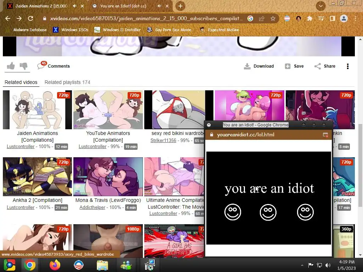
Task: Mute the 'You are an Idiot!' tab audio
Action: tap(159, 6)
